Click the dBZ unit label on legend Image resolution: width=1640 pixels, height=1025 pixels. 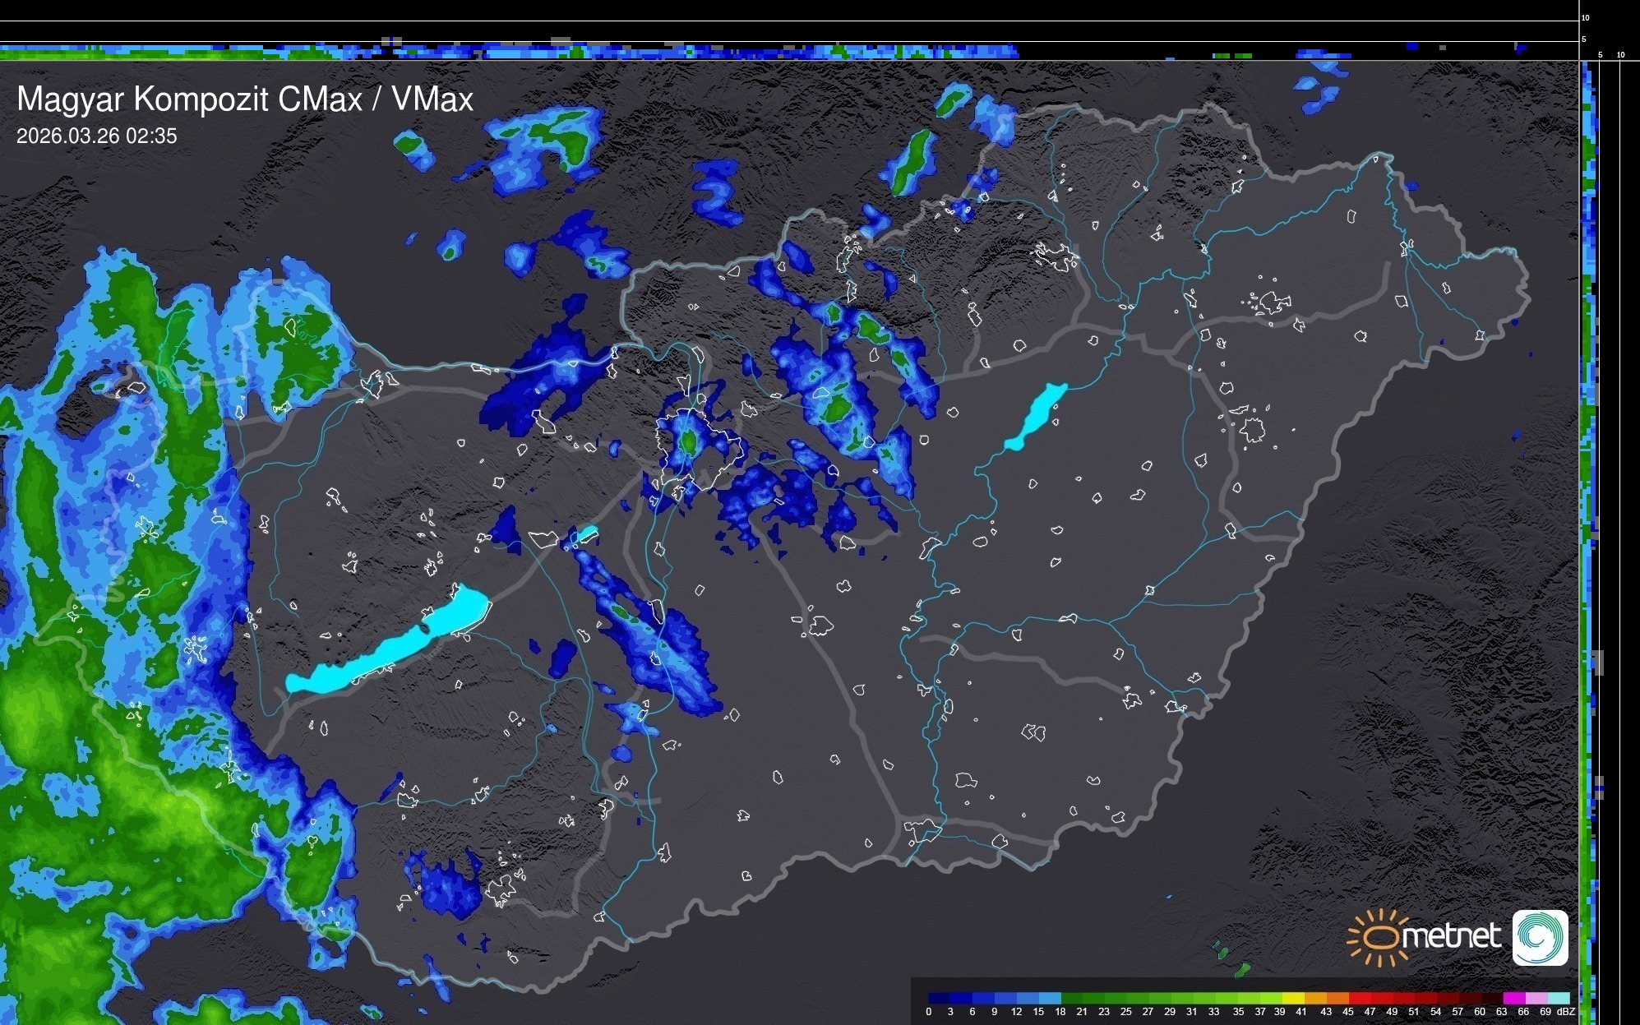coord(1566,1012)
